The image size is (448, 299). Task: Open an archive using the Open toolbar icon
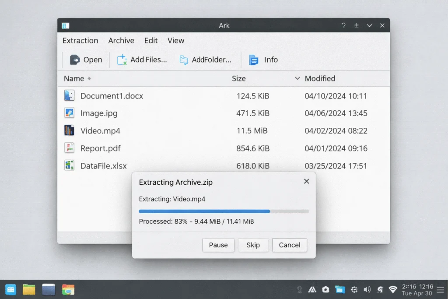[x=74, y=60]
